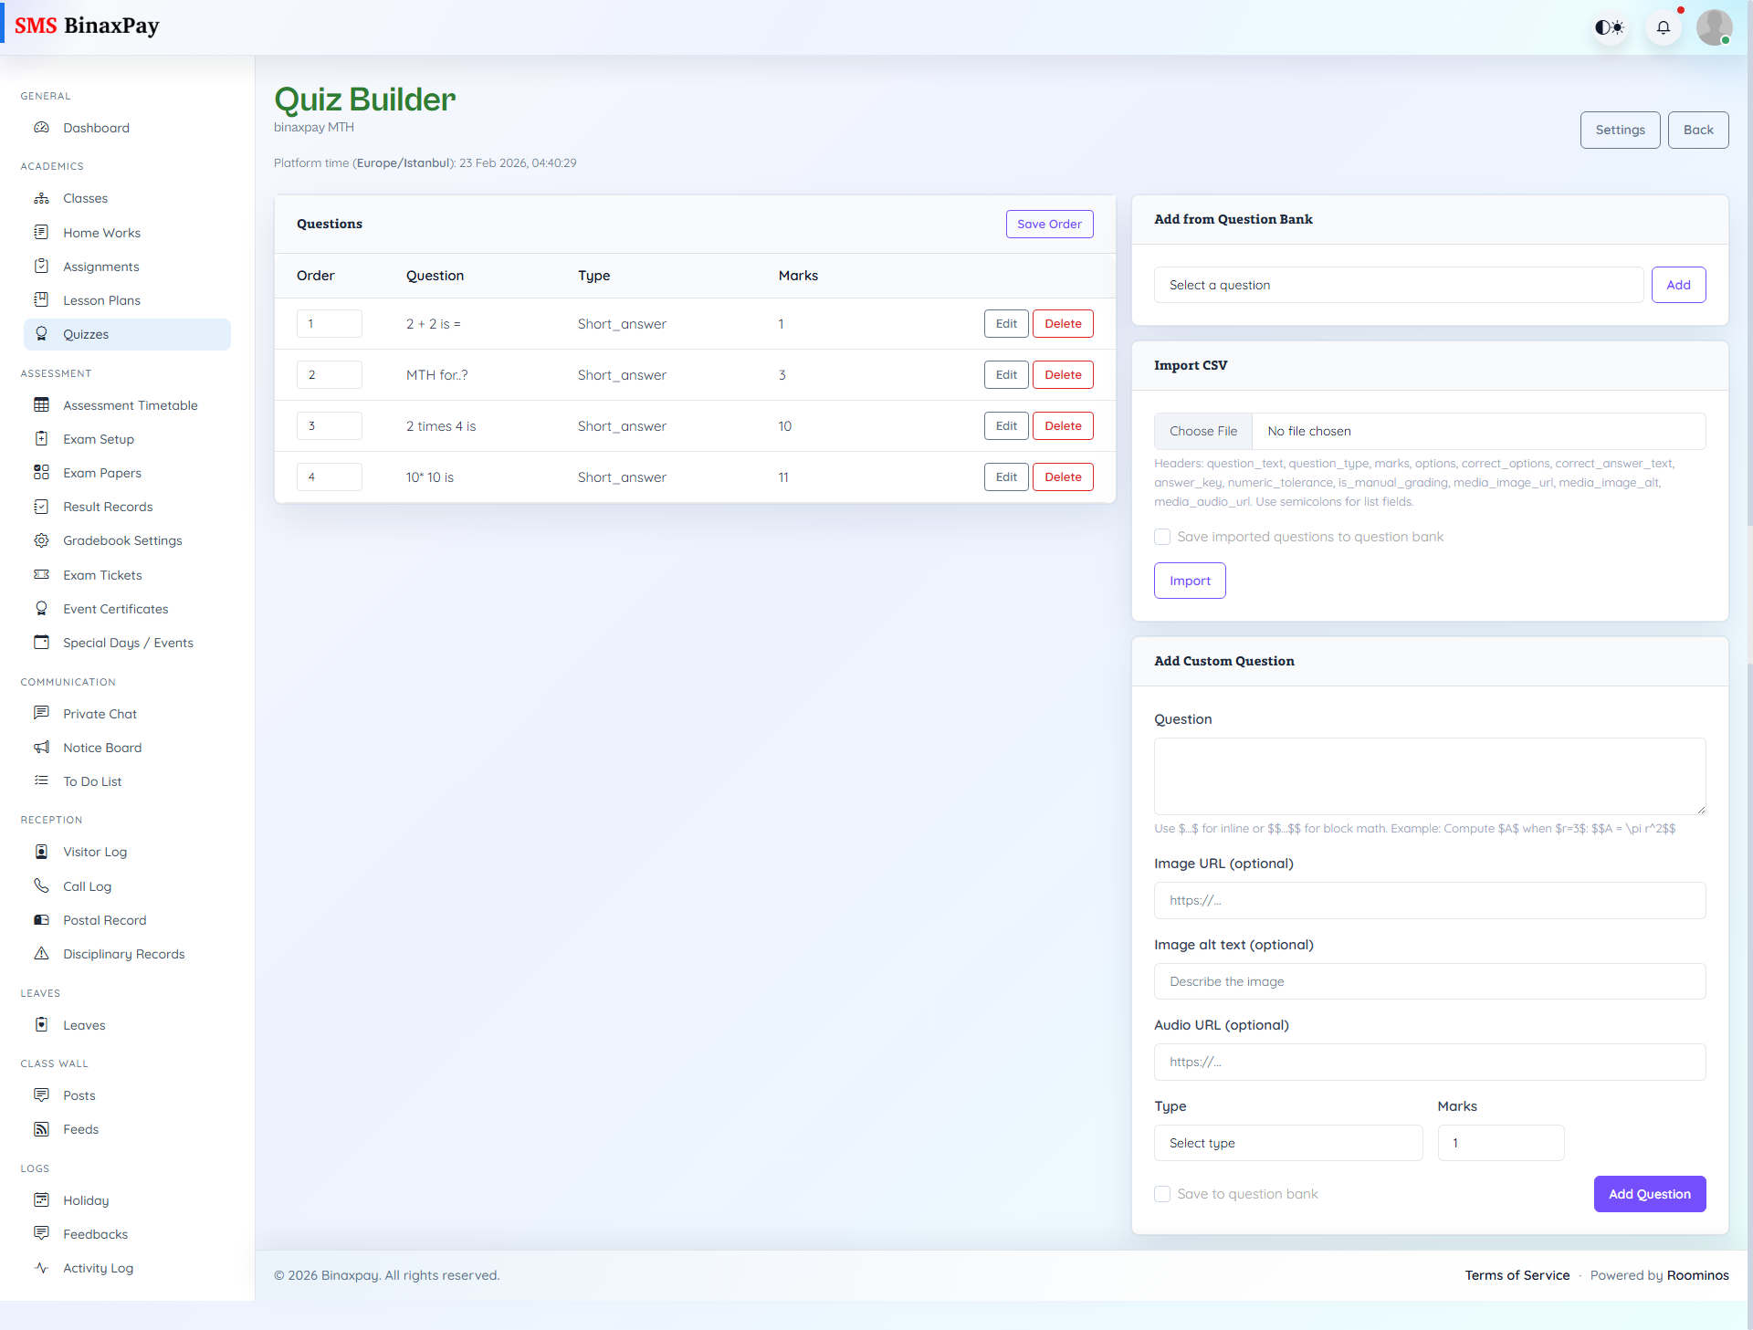This screenshot has height=1330, width=1753.
Task: Switch to the Exam Papers section
Action: (x=102, y=472)
